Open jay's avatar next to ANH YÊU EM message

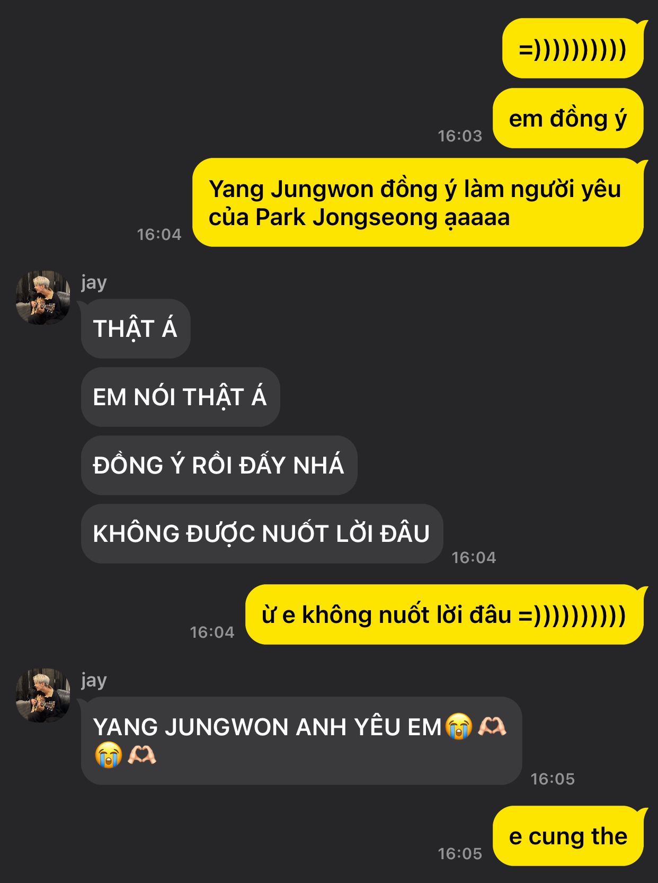point(43,695)
